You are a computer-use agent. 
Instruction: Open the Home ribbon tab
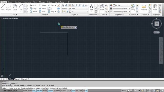click(4, 2)
